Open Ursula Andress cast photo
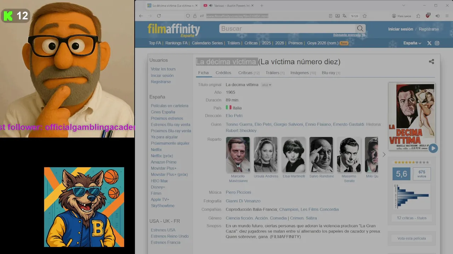Image resolution: width=453 pixels, height=254 pixels. pyautogui.click(x=266, y=155)
